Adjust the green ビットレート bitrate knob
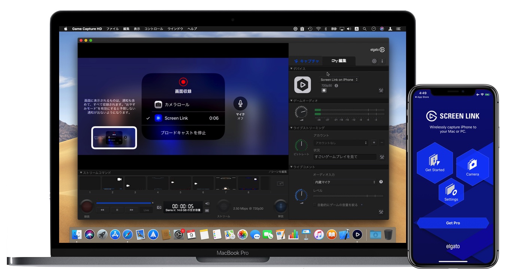 [x=301, y=145]
